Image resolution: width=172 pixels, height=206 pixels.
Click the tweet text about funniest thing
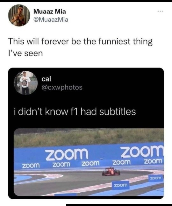pyautogui.click(x=80, y=47)
